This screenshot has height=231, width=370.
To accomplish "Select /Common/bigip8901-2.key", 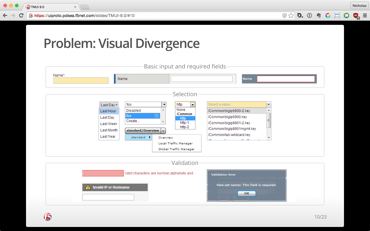I will [237, 123].
